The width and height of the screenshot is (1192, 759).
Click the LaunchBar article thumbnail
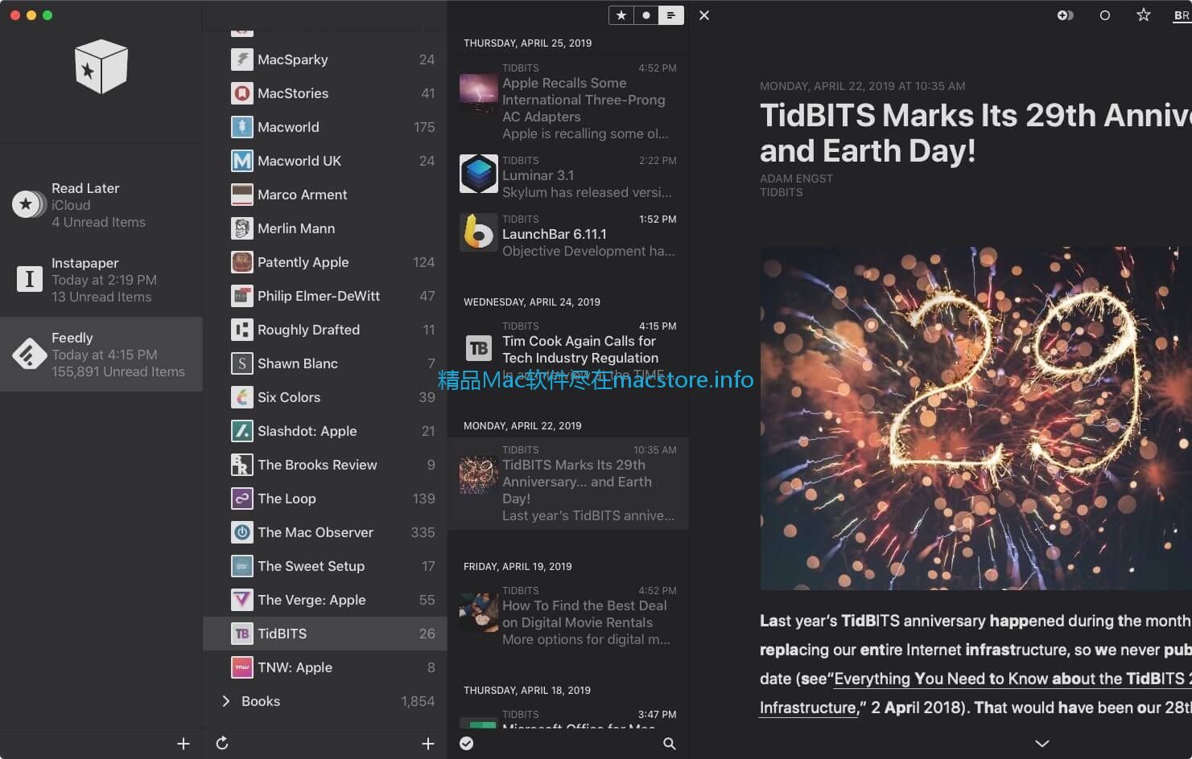(479, 232)
